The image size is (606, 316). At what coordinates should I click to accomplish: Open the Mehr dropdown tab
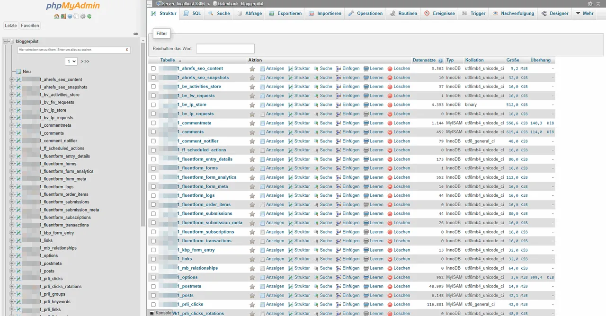click(x=585, y=13)
